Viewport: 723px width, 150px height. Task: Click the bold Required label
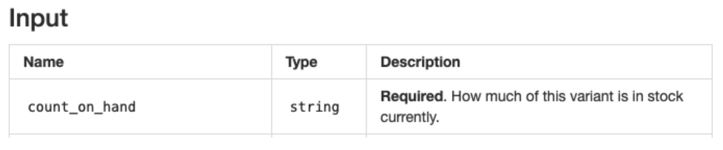pos(412,97)
